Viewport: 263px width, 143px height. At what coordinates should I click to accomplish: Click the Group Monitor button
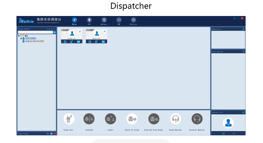(175, 119)
